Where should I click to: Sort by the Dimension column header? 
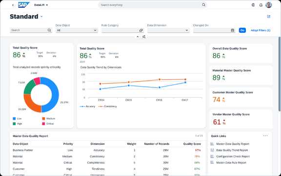[98, 144]
